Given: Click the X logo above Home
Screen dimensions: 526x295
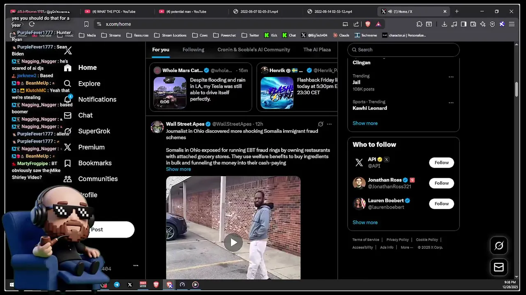Looking at the screenshot, I should (68, 50).
